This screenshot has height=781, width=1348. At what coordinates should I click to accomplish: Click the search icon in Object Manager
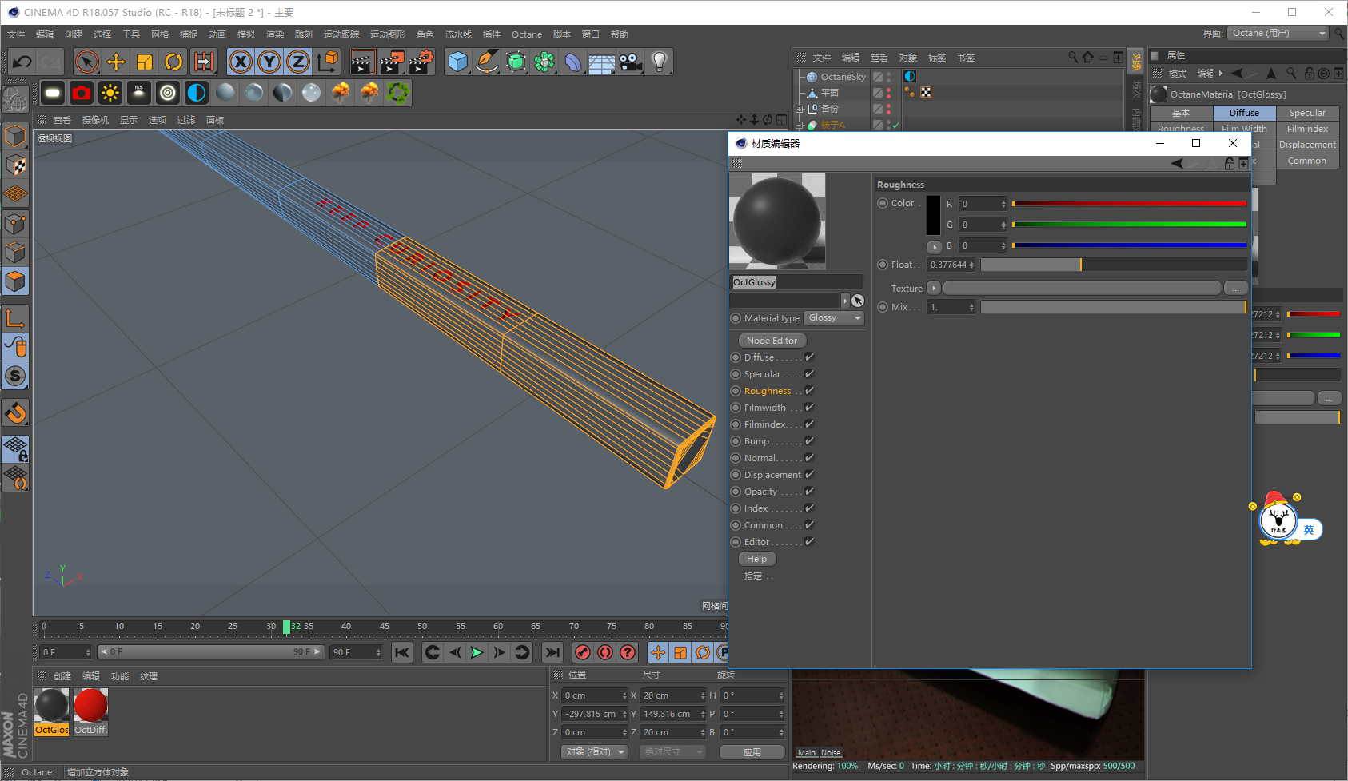coord(1072,58)
